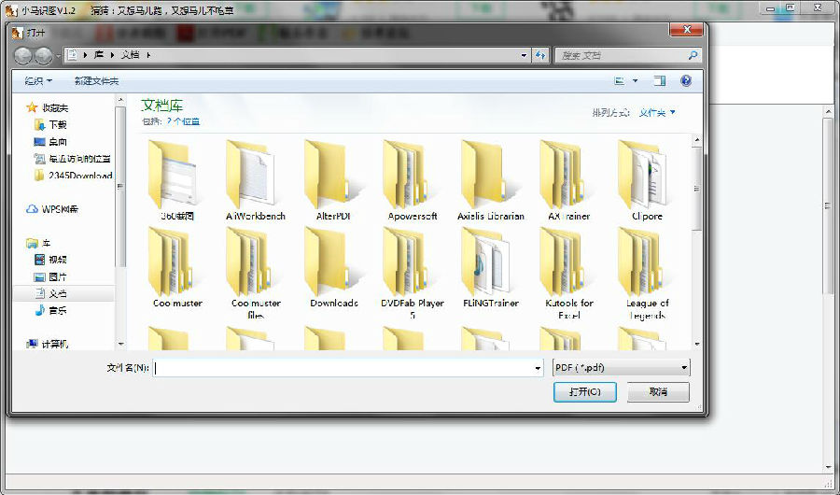Open the AlterPDF folder
Viewport: 840px width, 495px height.
coord(334,179)
